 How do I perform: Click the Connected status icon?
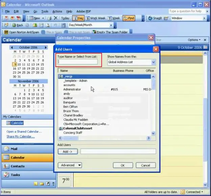183,192
